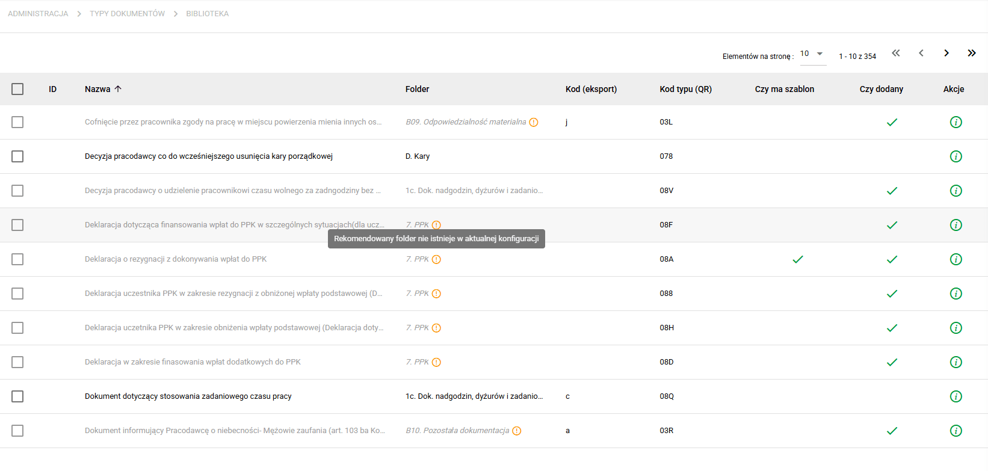Sort by Czy dodany column header
This screenshot has height=471, width=988.
coord(881,89)
